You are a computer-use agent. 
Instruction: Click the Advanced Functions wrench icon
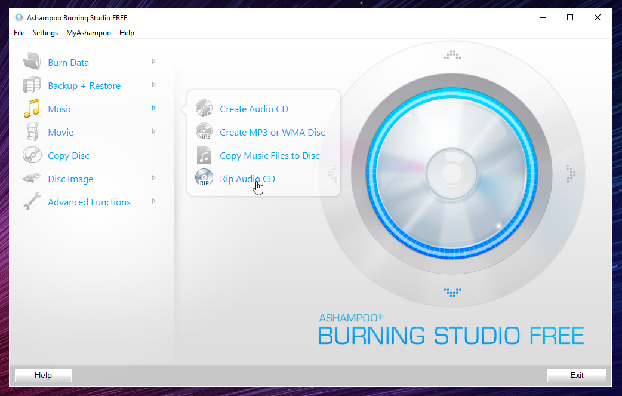(32, 201)
